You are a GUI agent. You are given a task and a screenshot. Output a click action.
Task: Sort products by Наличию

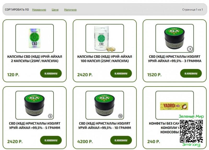point(70,10)
